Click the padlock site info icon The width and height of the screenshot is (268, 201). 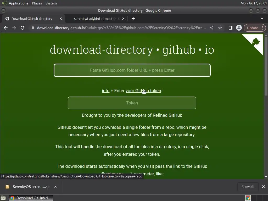point(33,28)
